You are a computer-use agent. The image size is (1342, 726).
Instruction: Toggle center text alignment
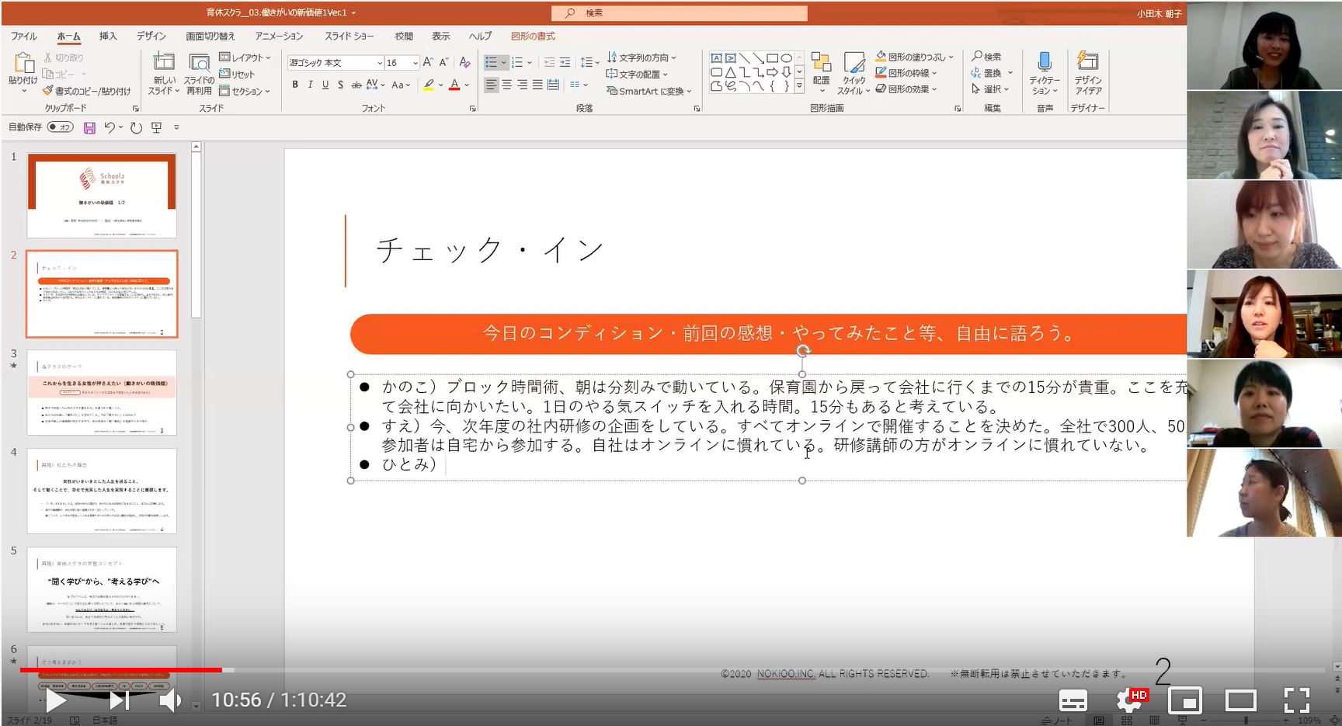(x=506, y=85)
